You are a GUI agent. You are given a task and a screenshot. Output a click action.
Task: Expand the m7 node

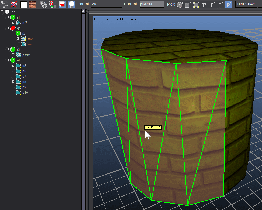(13, 22)
